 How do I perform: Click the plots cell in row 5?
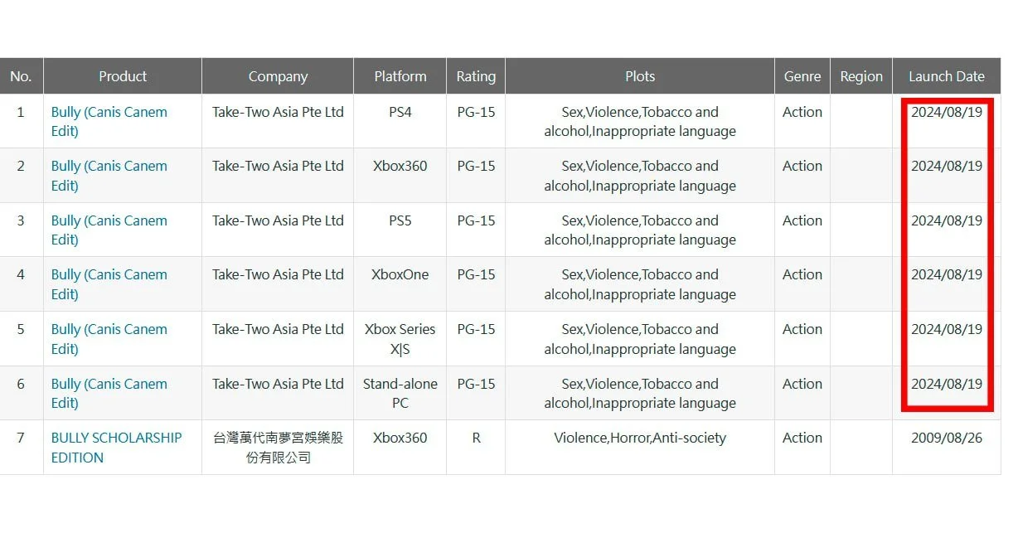[x=640, y=339]
